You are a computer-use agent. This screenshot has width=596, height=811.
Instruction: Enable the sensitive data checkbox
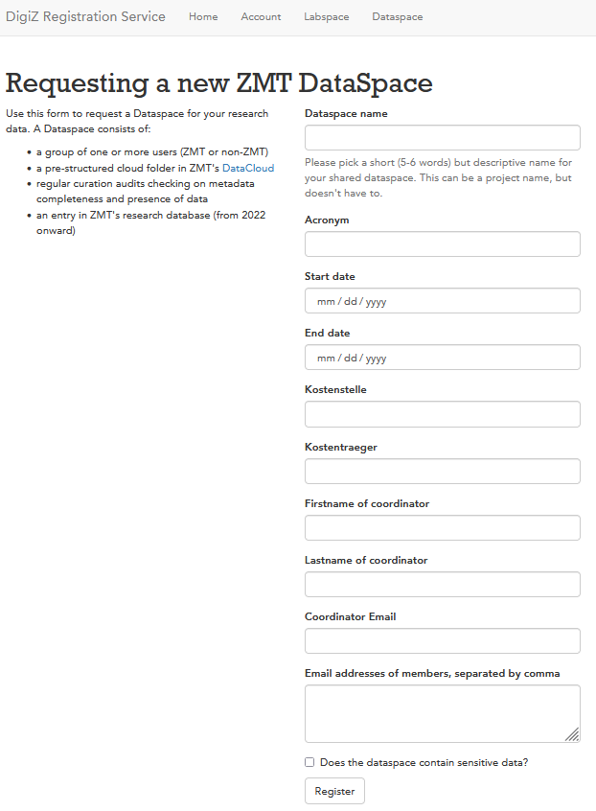coord(309,762)
